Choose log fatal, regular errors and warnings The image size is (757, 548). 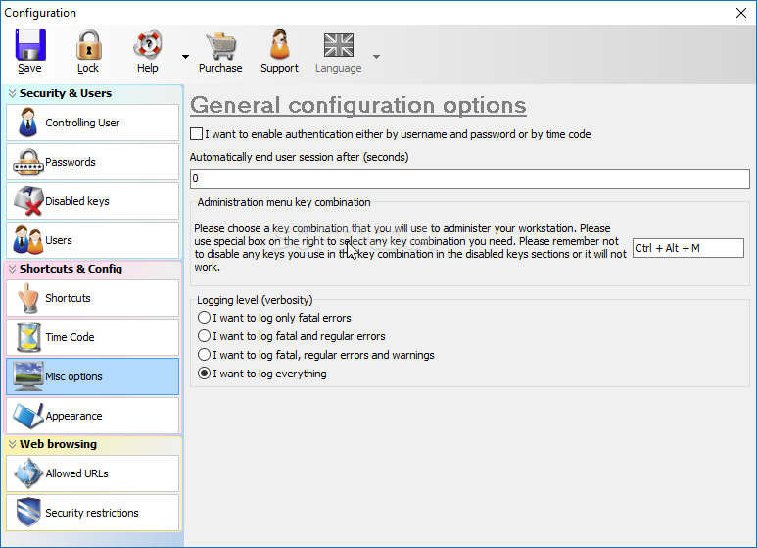click(x=204, y=355)
